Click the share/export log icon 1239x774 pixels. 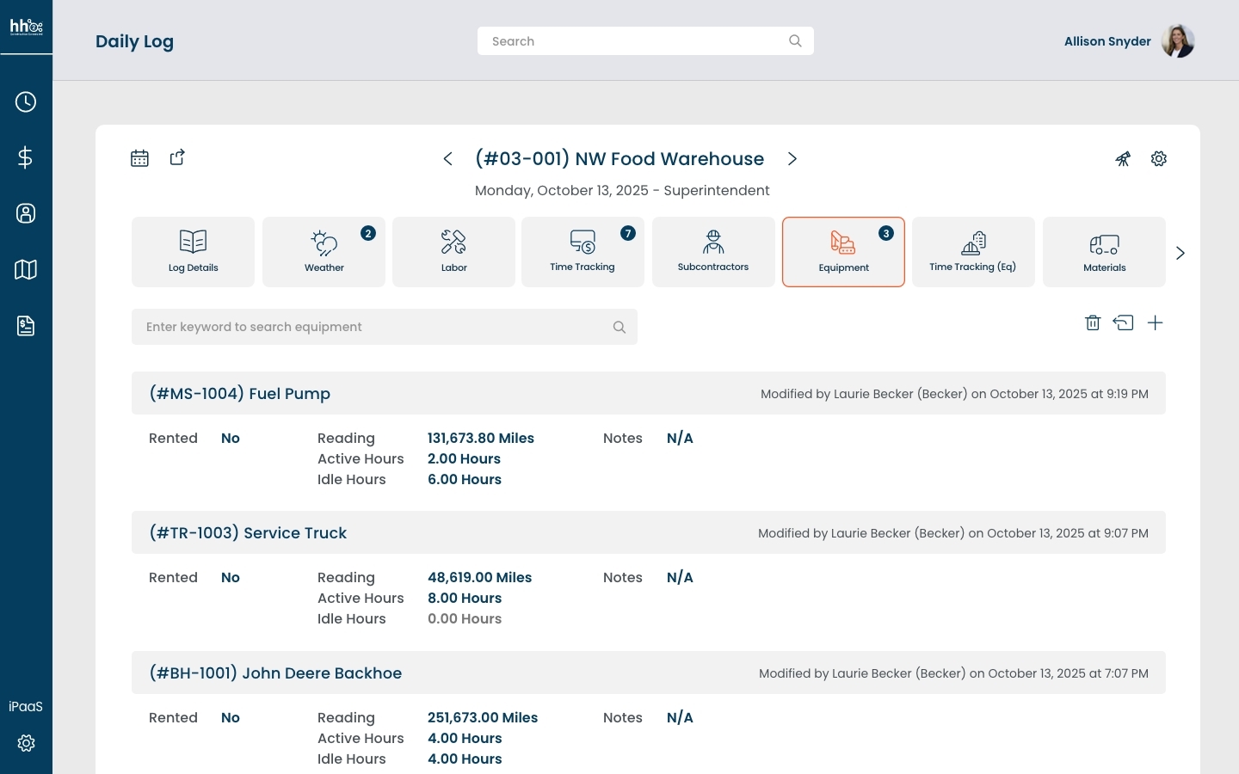click(177, 157)
